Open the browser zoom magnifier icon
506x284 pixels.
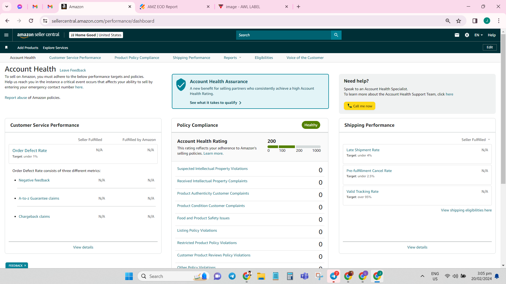click(448, 21)
